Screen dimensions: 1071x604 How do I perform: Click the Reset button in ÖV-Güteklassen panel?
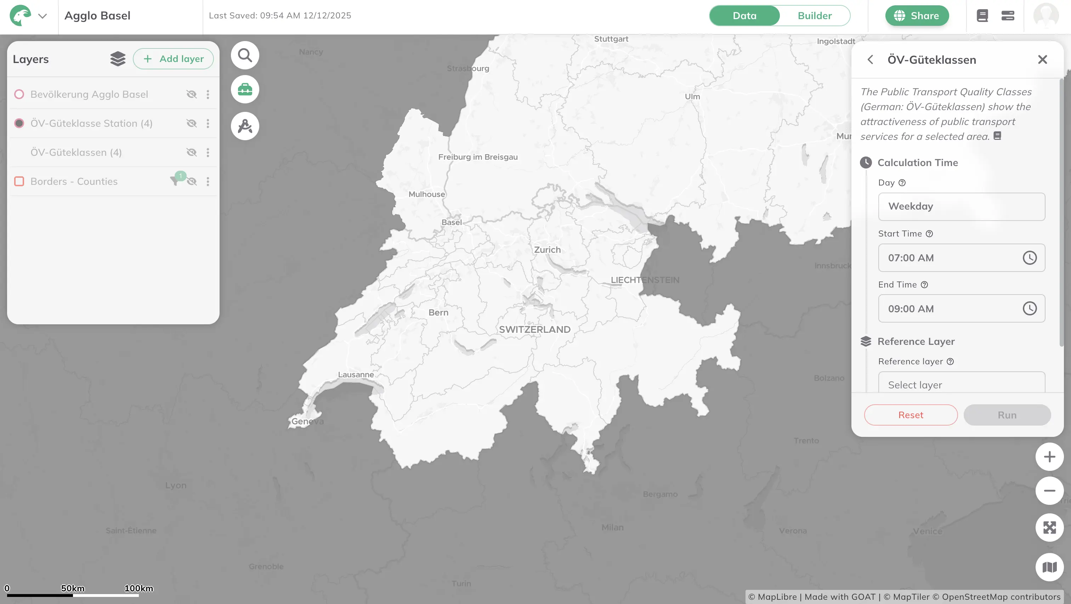(911, 415)
